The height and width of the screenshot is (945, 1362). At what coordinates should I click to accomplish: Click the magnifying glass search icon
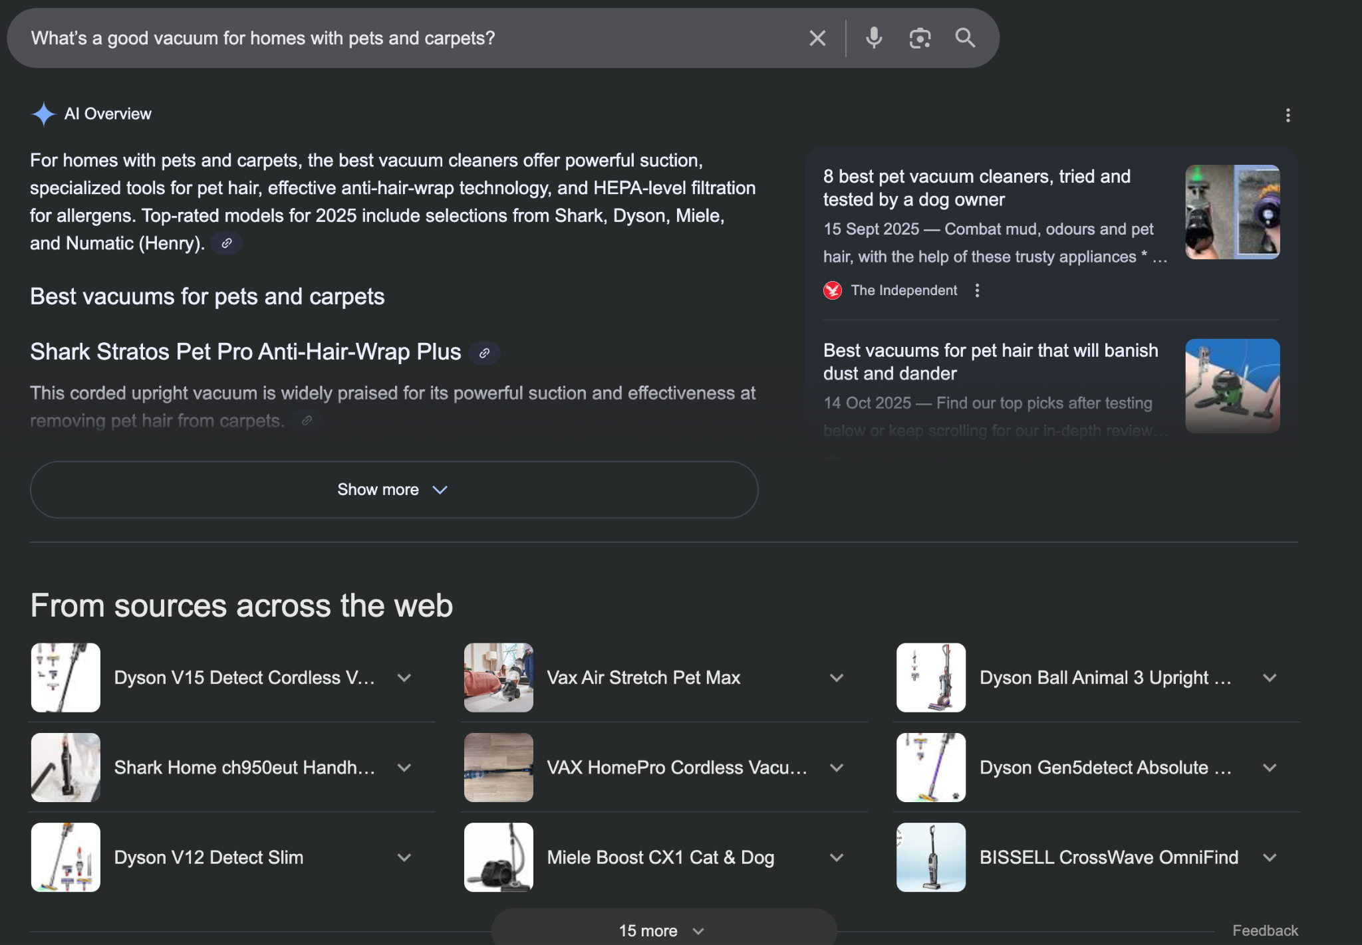point(965,39)
